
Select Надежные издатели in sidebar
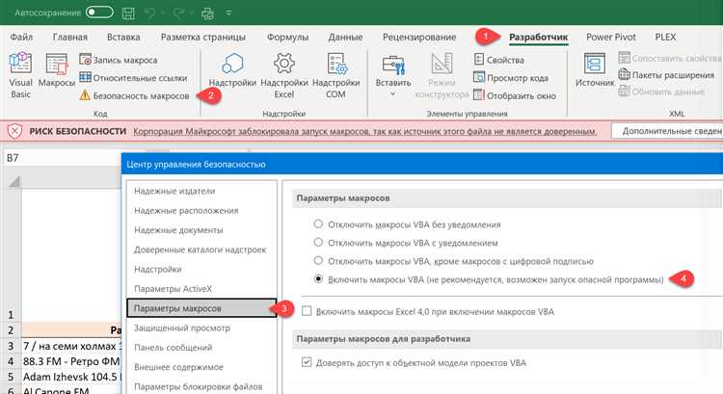click(174, 191)
